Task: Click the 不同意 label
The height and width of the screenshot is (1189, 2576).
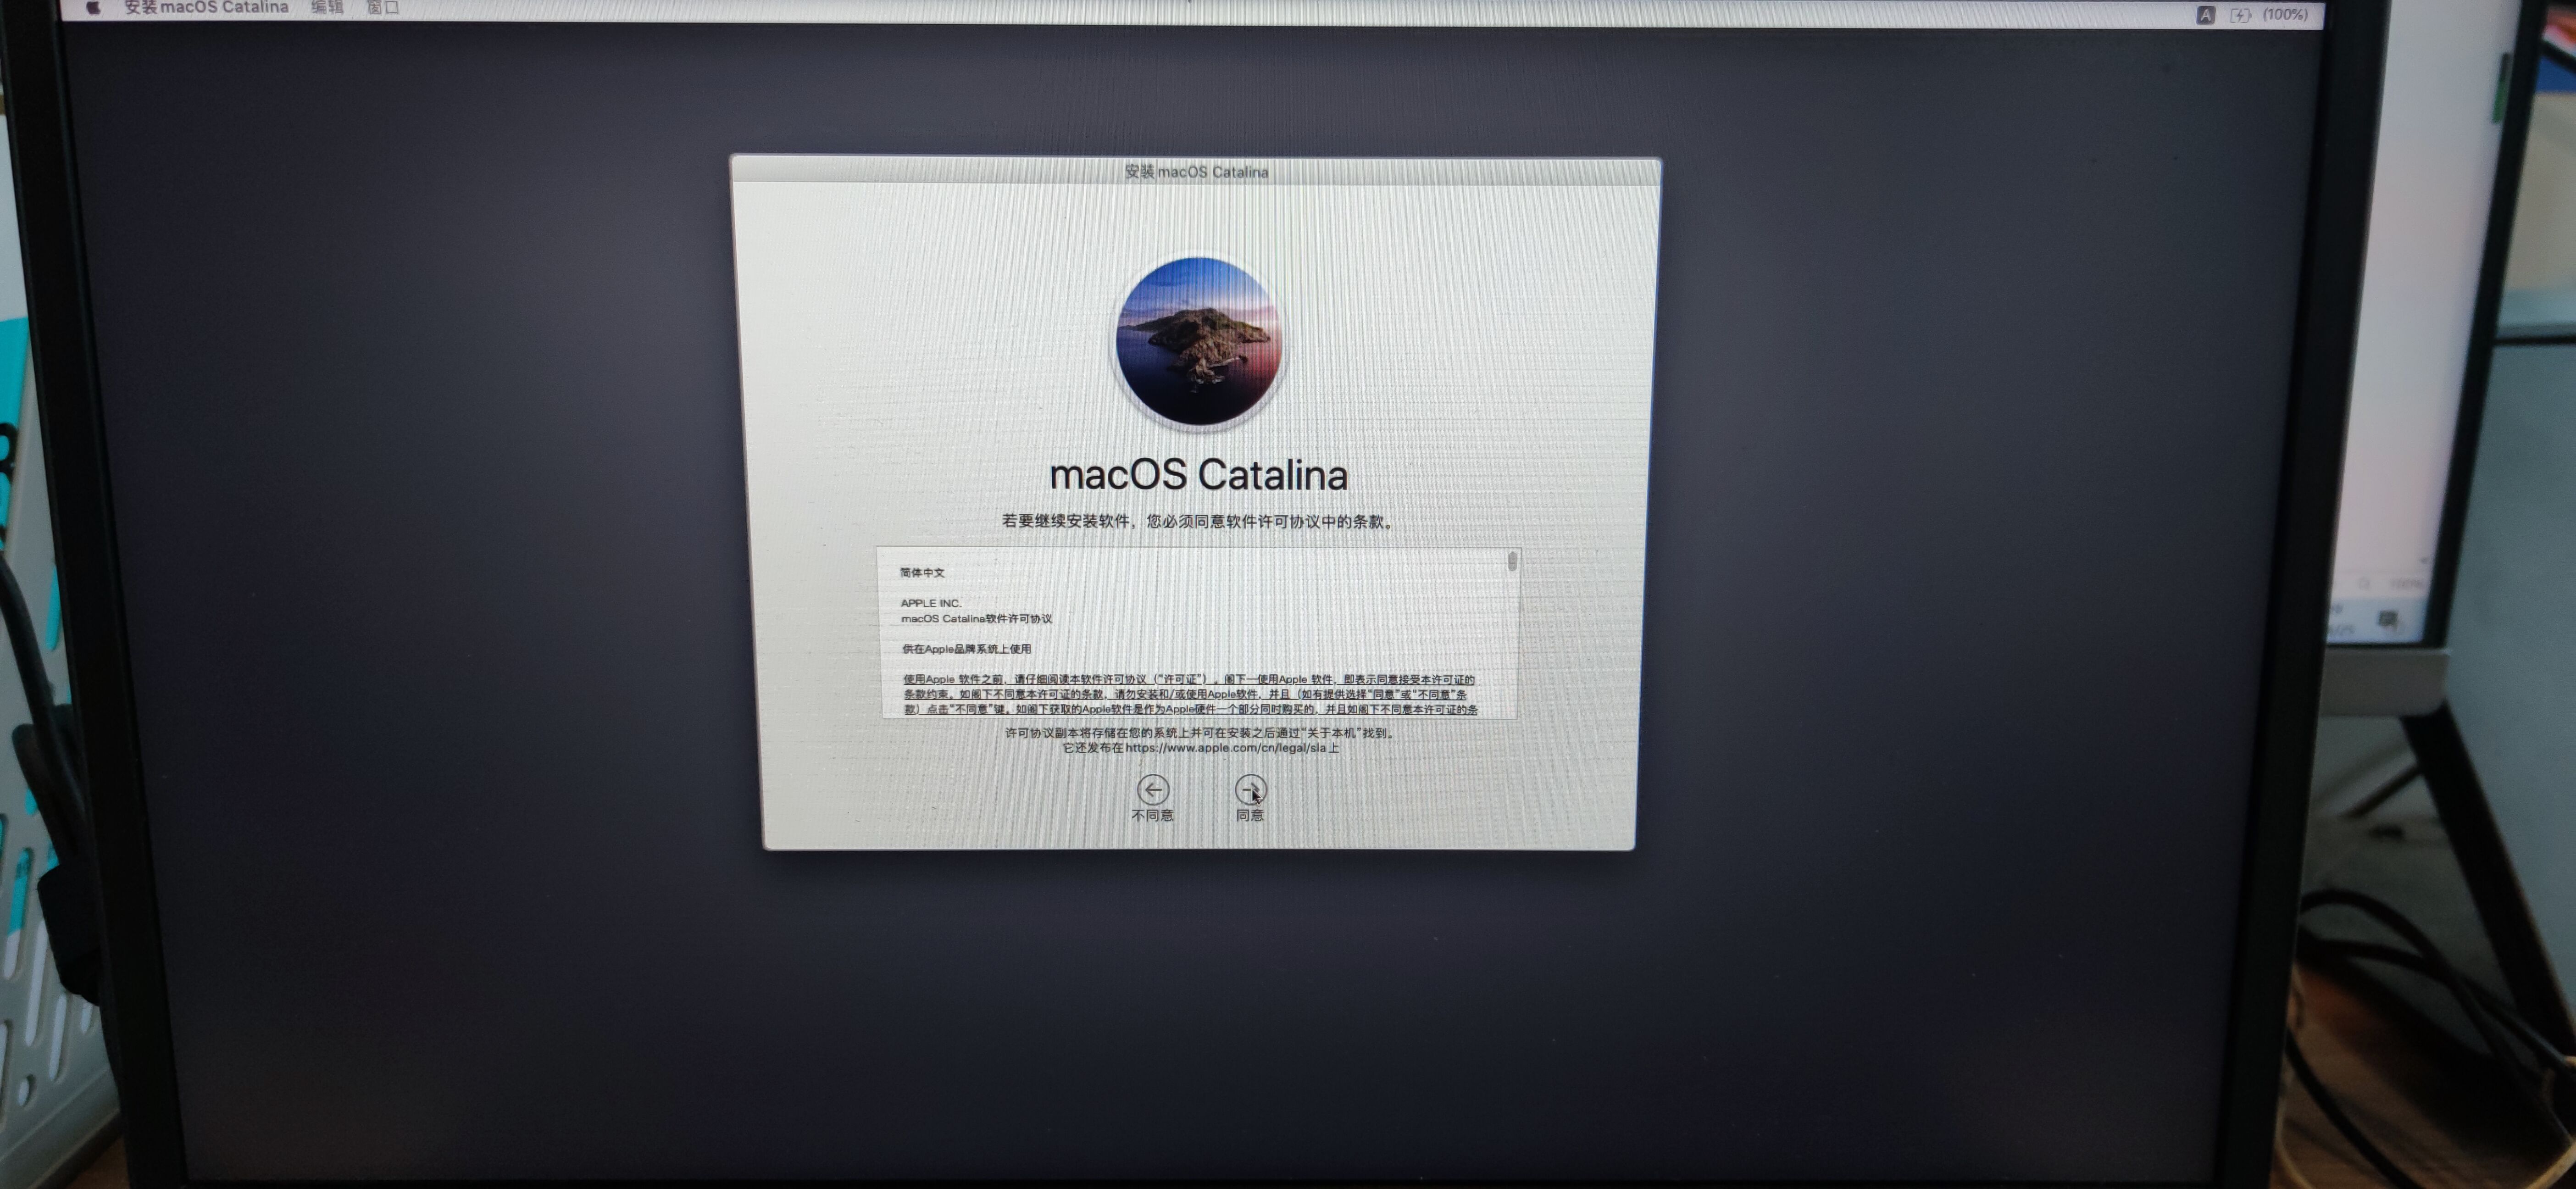Action: [x=1152, y=815]
